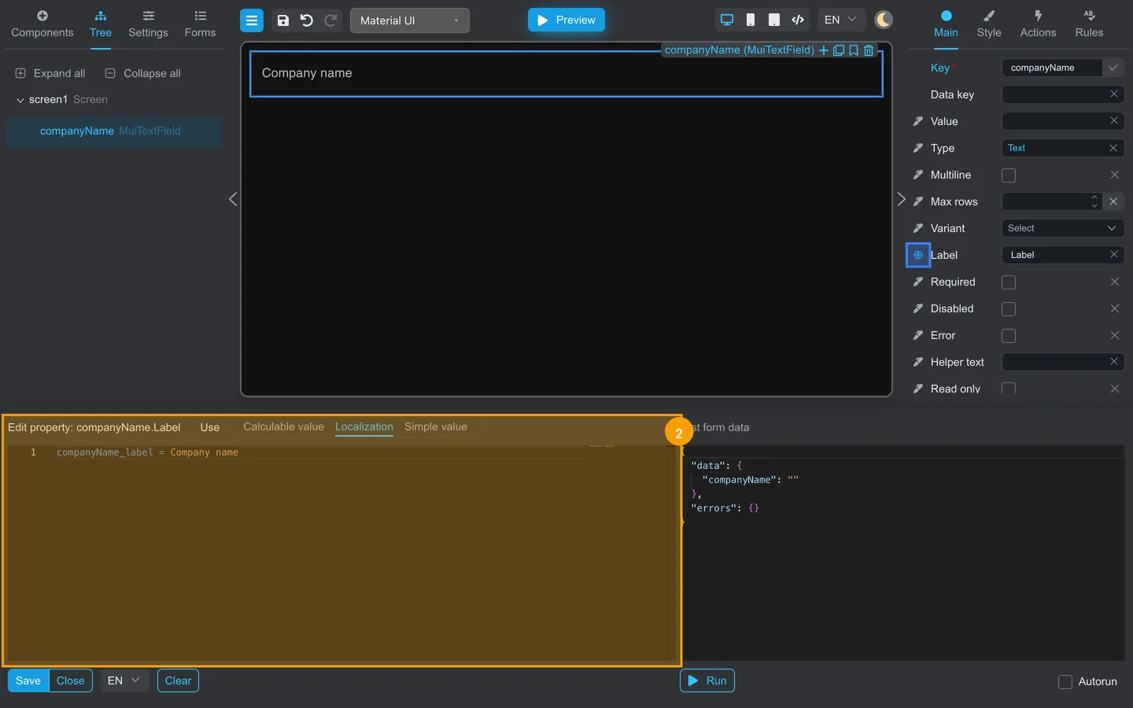
Task: Redo the last undone change
Action: click(331, 20)
